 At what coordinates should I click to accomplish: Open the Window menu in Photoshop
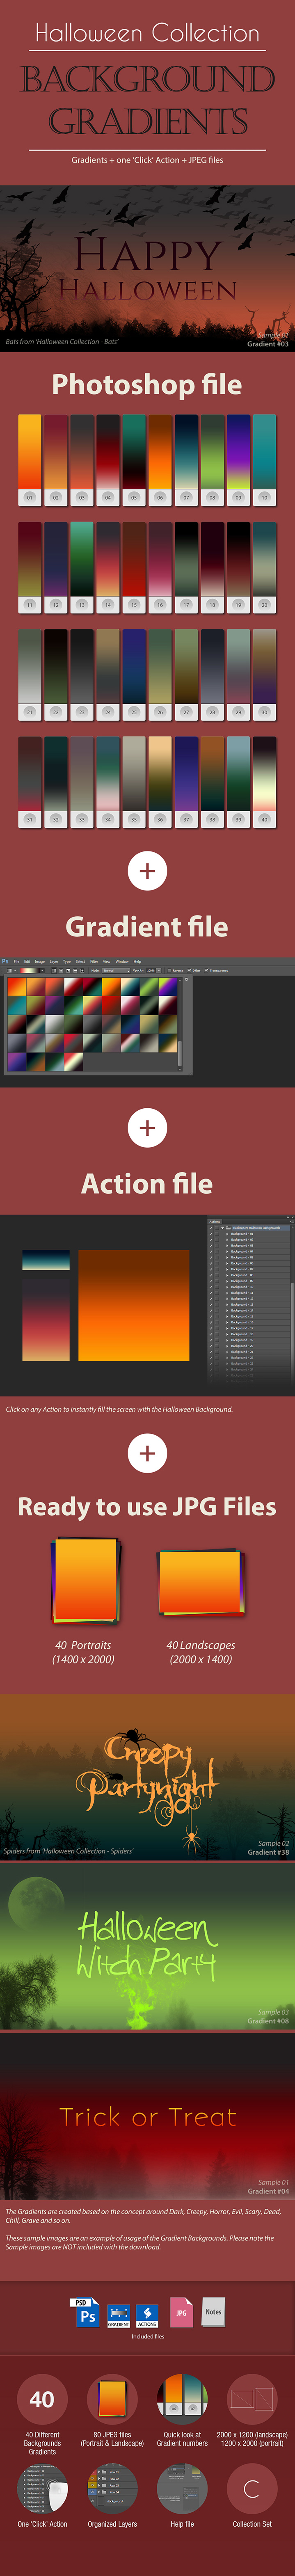pos(121,961)
